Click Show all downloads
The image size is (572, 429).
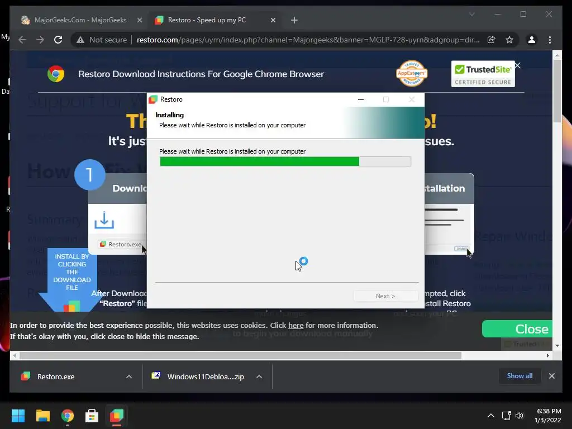coord(519,376)
